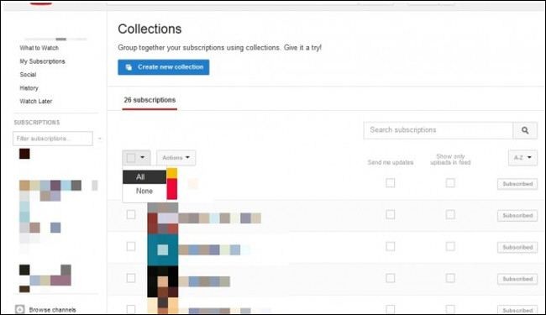The image size is (546, 315).
Task: Click the arrow beside Filter subscriptions field
Action: (x=100, y=139)
